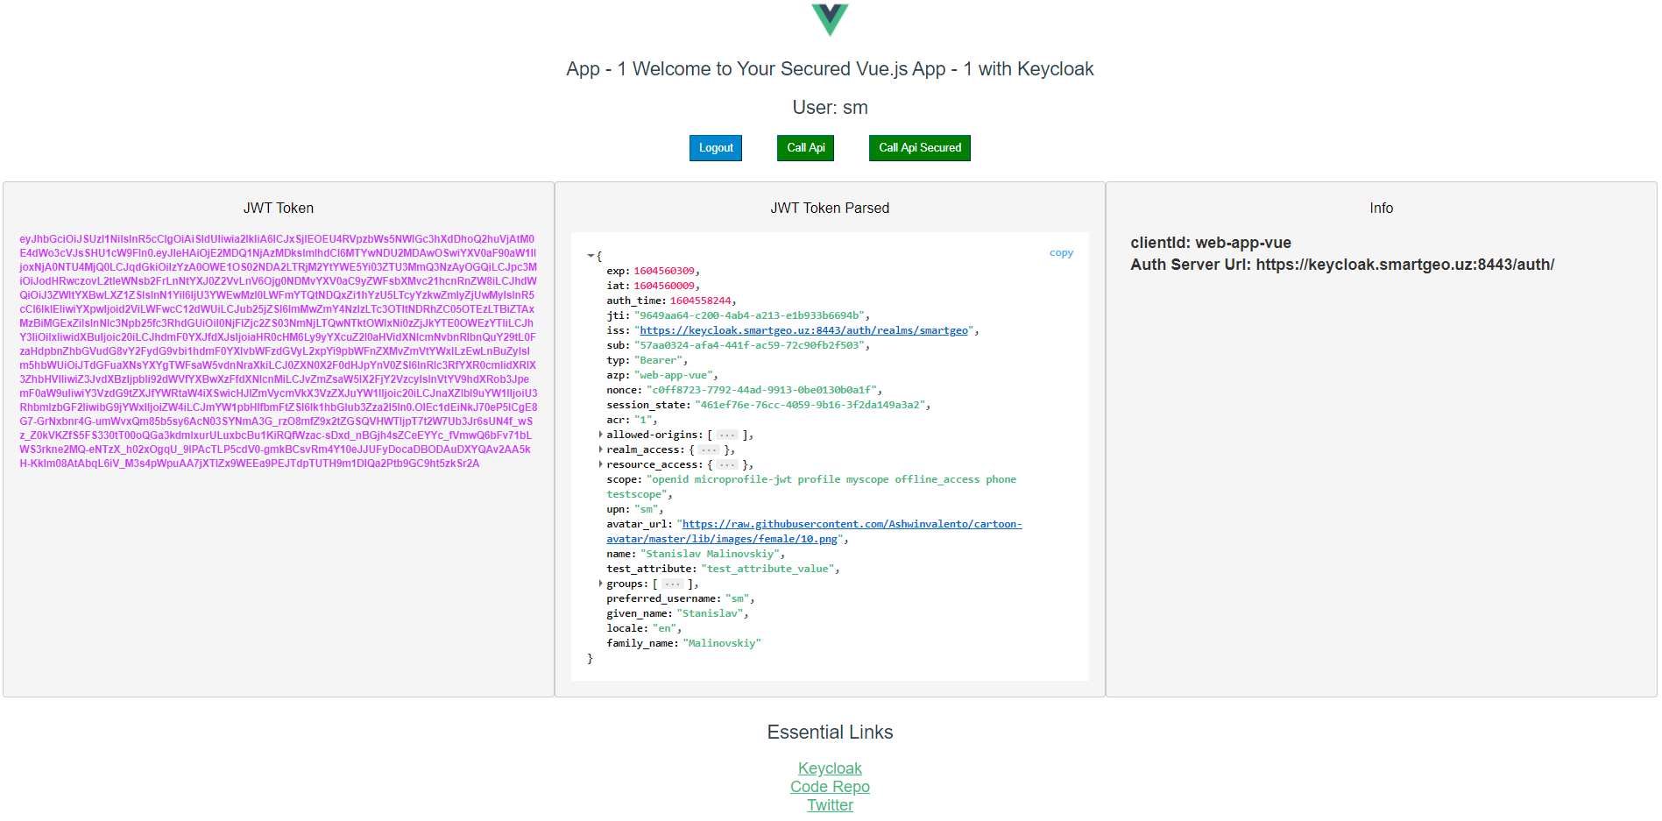The height and width of the screenshot is (821, 1662).
Task: Collapse the root JSON object arrow
Action: pyautogui.click(x=591, y=256)
